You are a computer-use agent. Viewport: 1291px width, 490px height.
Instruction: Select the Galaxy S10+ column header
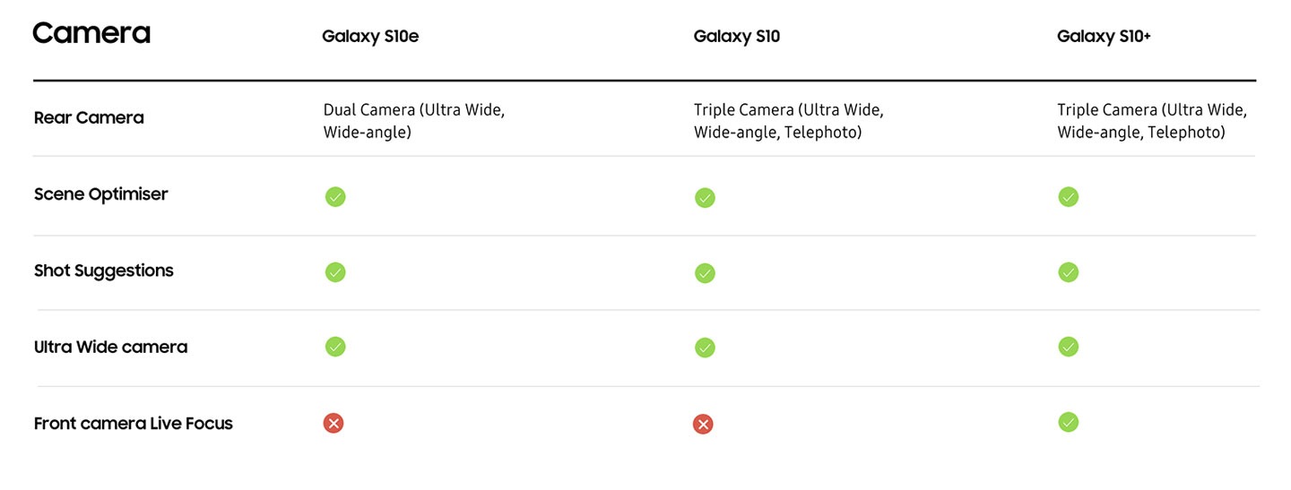(1104, 37)
